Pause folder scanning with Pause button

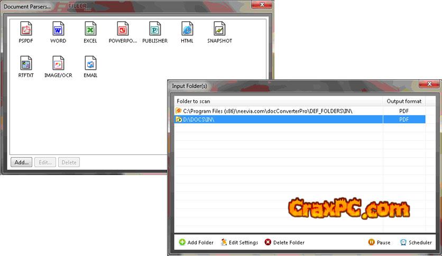[379, 242]
